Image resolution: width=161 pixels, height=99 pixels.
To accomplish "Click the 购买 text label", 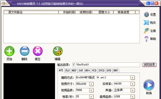I will (x=153, y=23).
